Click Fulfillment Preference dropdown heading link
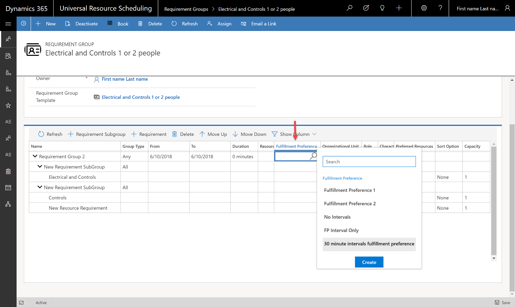Screen dimensions: 515x307 pyautogui.click(x=342, y=178)
